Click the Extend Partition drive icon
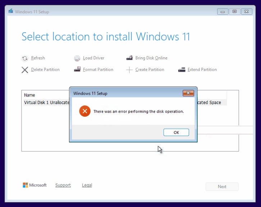 182,69
